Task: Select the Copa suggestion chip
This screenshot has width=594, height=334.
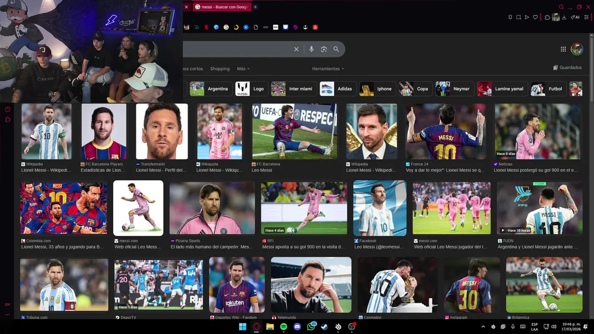Action: click(416, 89)
